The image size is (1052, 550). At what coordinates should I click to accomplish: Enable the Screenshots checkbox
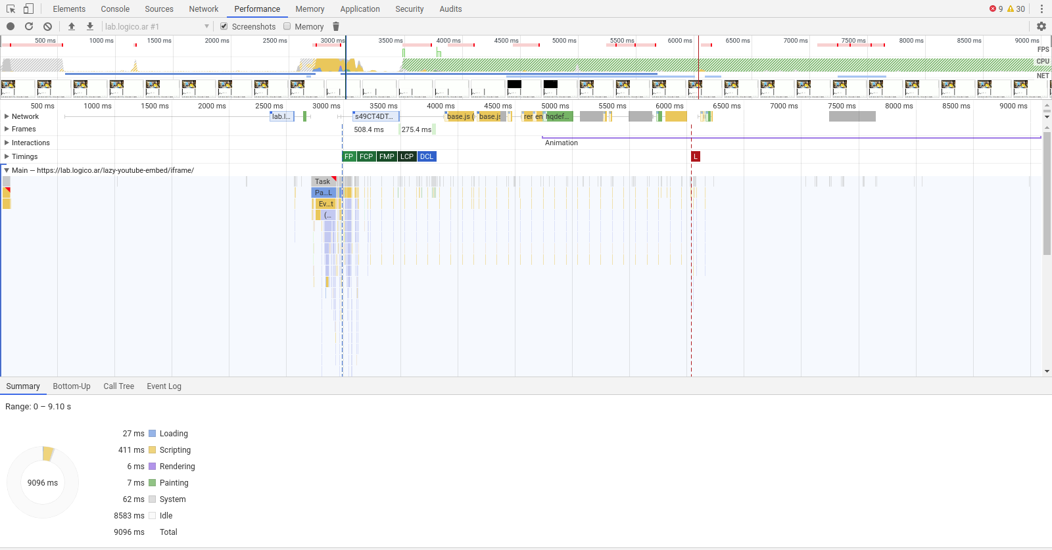(x=224, y=26)
